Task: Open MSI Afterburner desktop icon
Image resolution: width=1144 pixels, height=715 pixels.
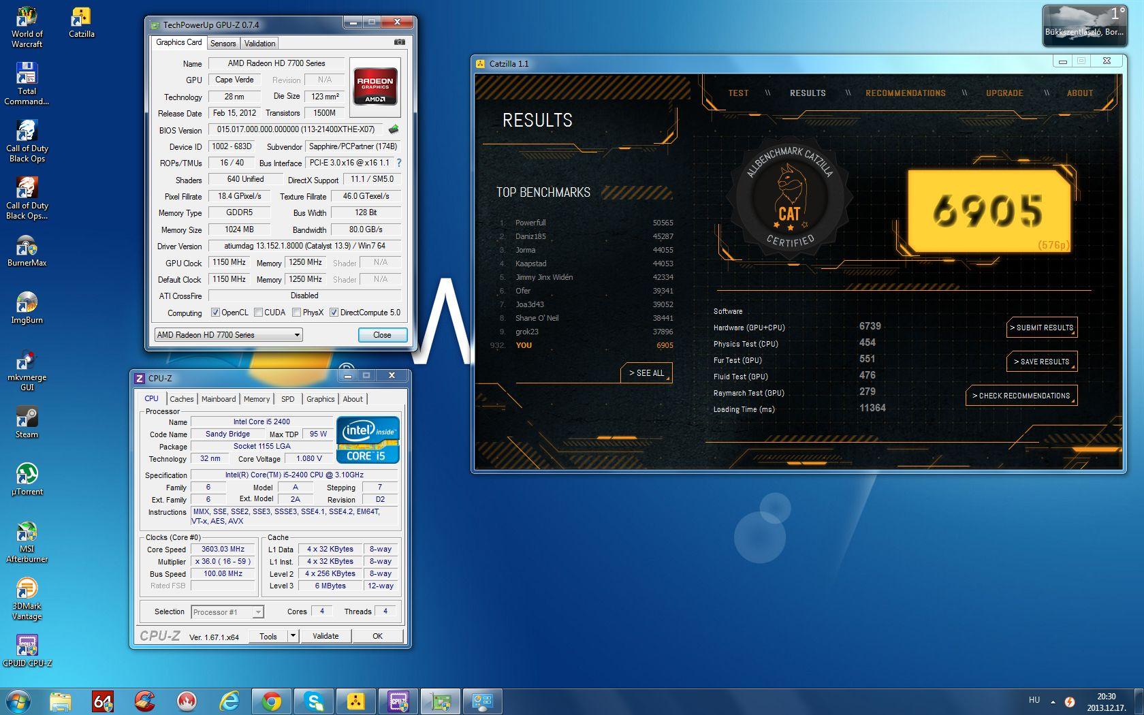Action: pos(27,542)
